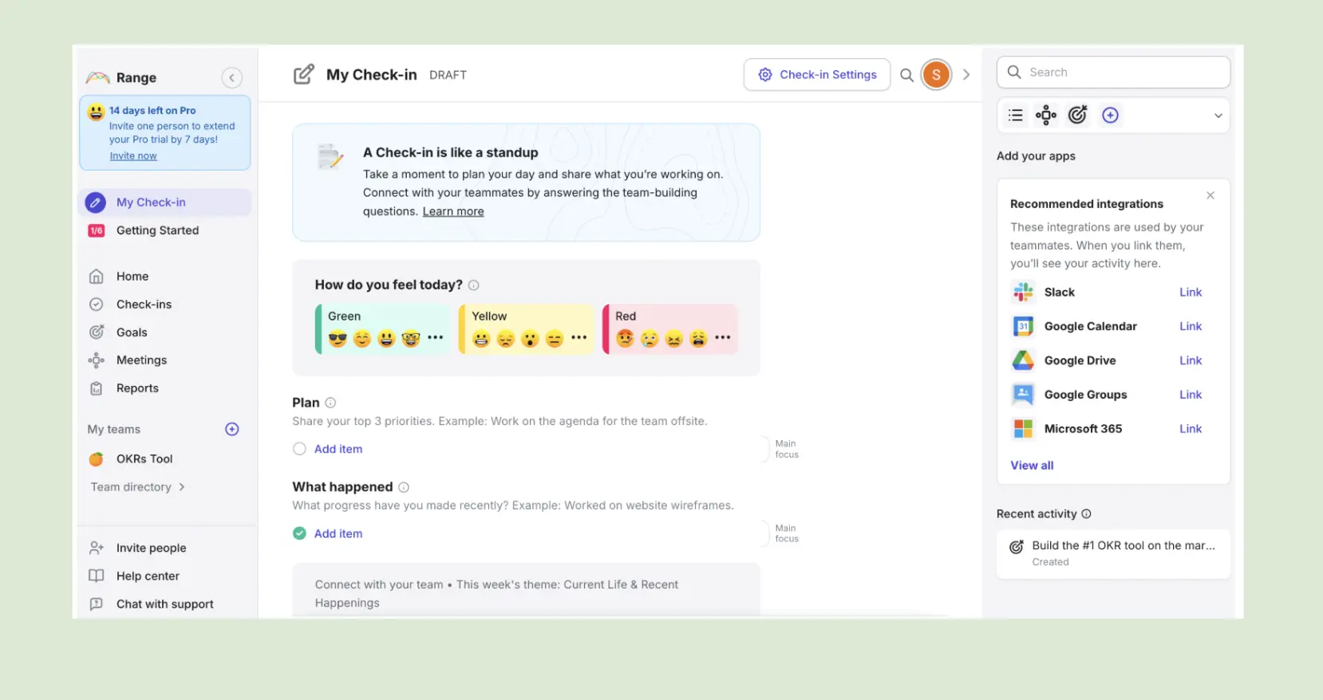Open Chat with support
Screen dimensions: 1323x700
pyautogui.click(x=165, y=604)
